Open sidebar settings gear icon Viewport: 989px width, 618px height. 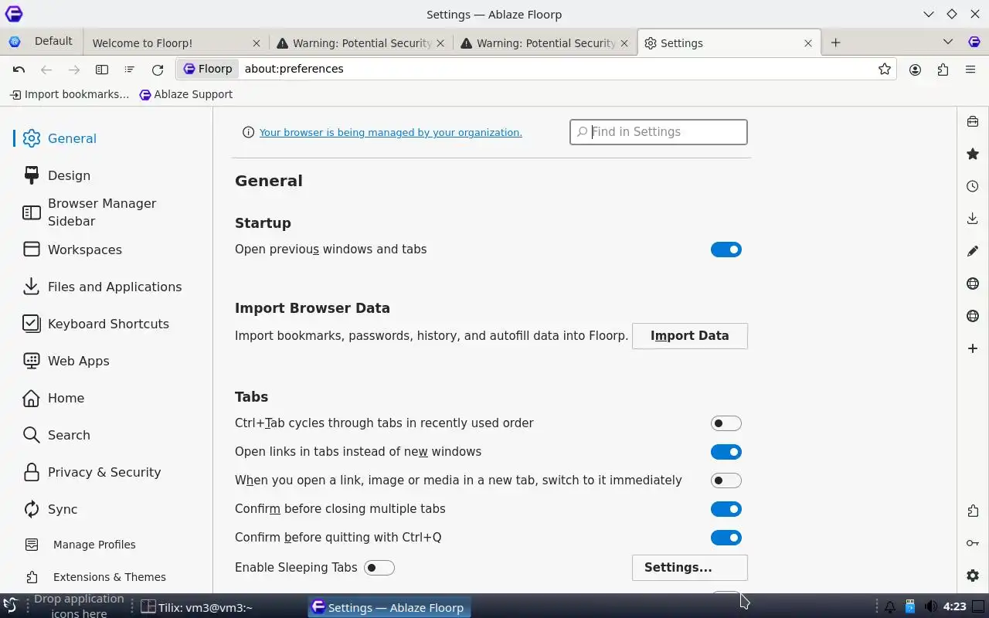(x=973, y=576)
